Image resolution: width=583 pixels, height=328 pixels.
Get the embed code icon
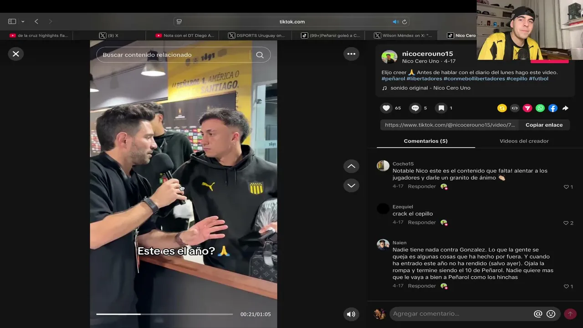[515, 108]
